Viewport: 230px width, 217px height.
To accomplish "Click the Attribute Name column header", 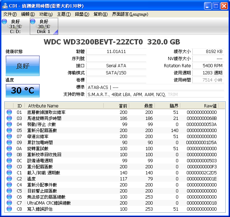I will pyautogui.click(x=64, y=106).
